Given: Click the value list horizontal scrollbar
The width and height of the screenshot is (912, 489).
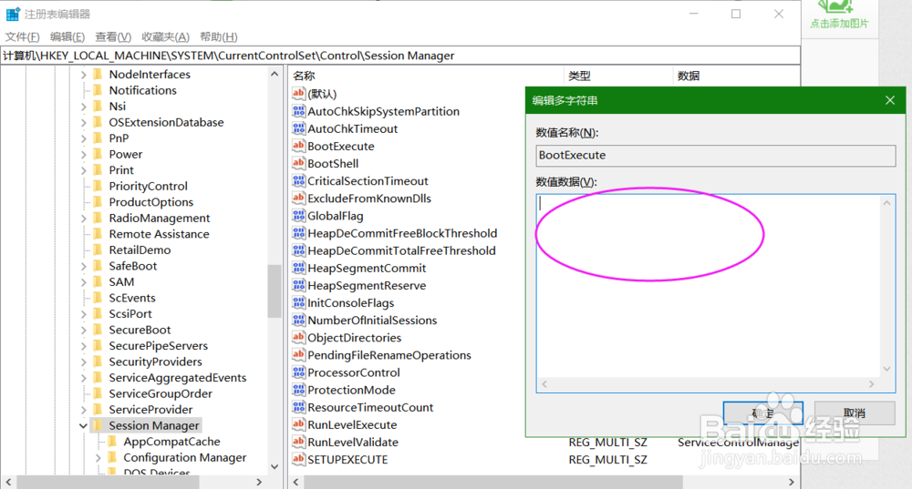Looking at the screenshot, I should pyautogui.click(x=493, y=482).
